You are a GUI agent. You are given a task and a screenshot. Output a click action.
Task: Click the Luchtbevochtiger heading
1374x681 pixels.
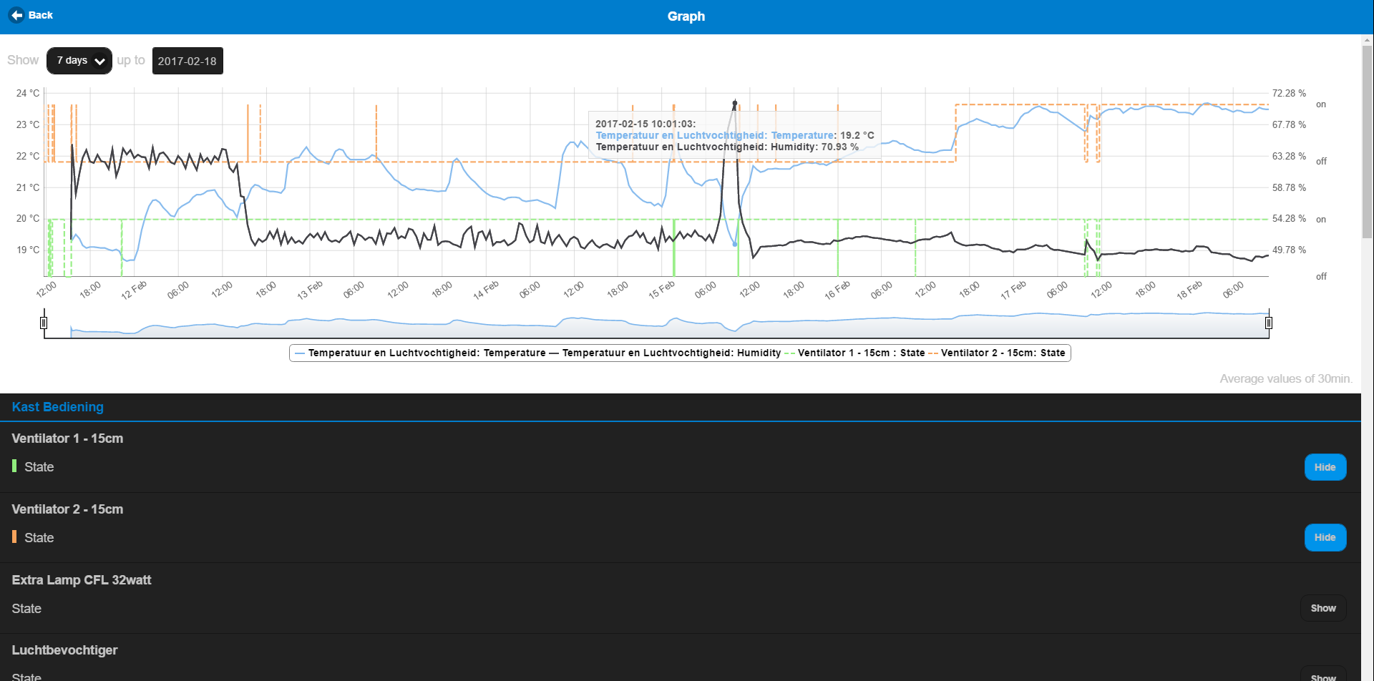pos(64,650)
